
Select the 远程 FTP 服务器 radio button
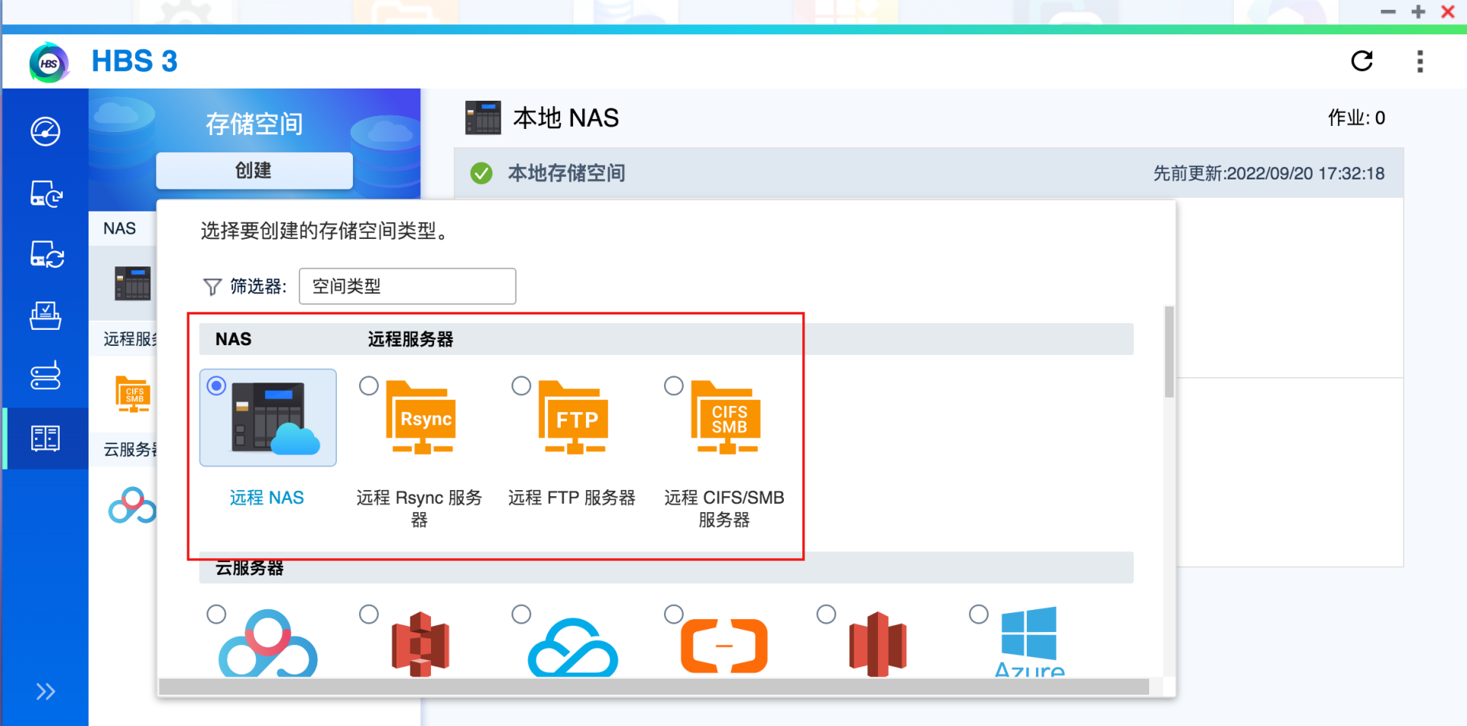click(x=521, y=386)
